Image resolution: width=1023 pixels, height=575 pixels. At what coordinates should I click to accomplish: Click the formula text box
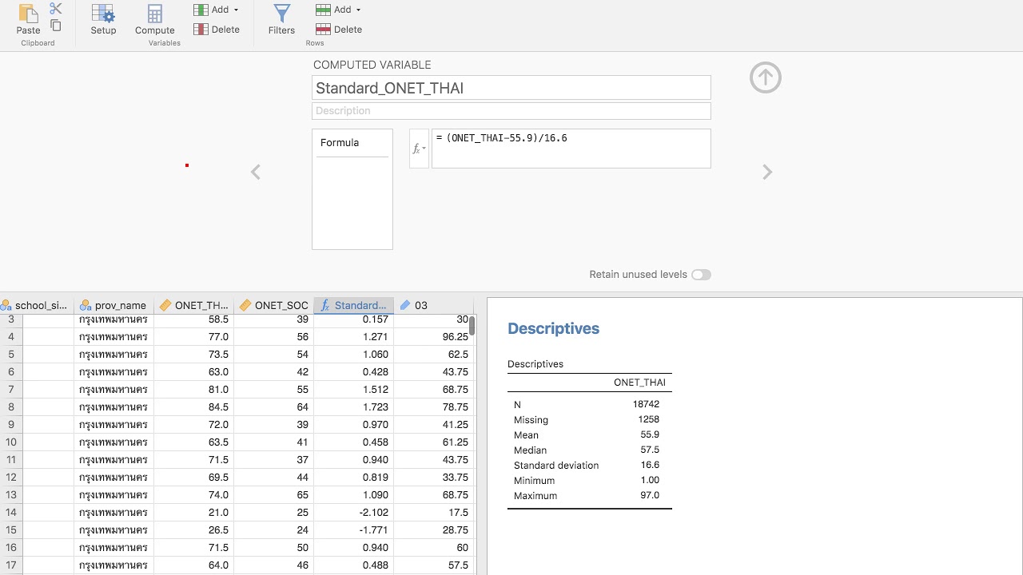(x=571, y=149)
